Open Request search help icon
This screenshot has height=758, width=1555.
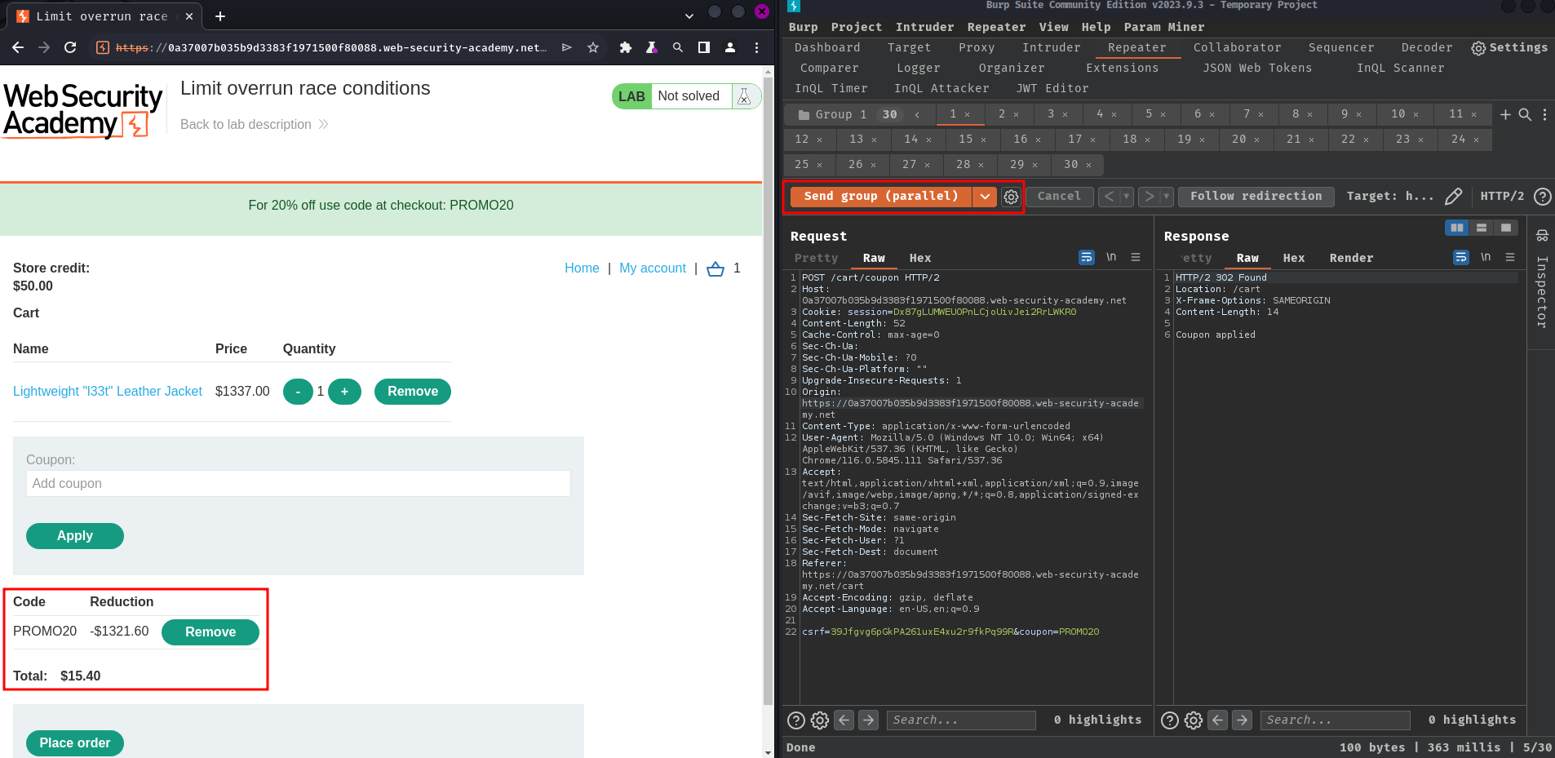coord(796,720)
